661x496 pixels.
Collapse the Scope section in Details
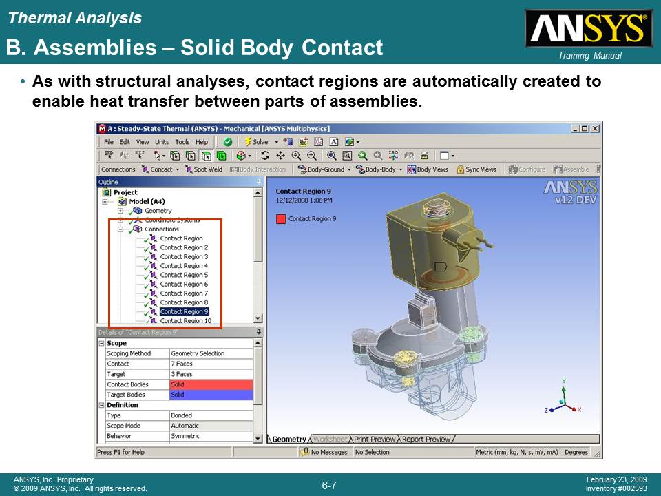tap(102, 343)
